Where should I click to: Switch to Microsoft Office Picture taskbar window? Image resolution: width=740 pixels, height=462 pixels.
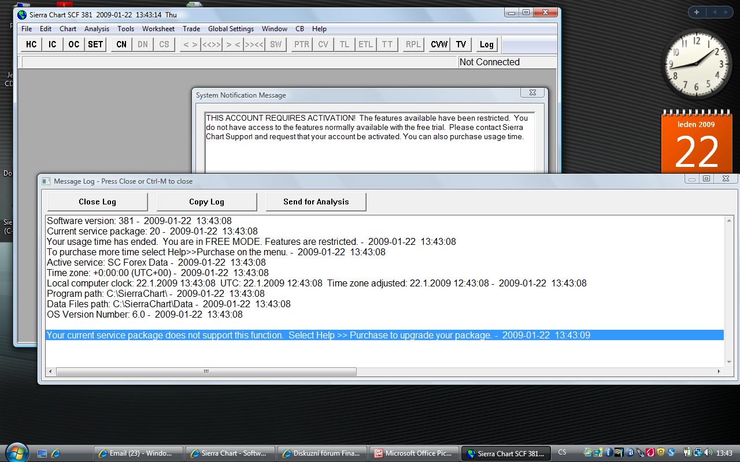coord(415,453)
